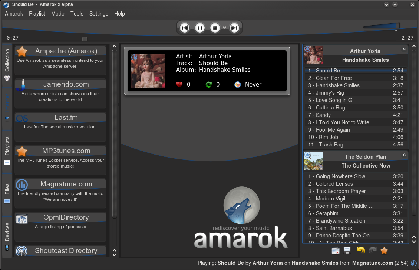419x270 pixels.
Task: Switch to the Collection sidebar tab
Action: (7, 65)
